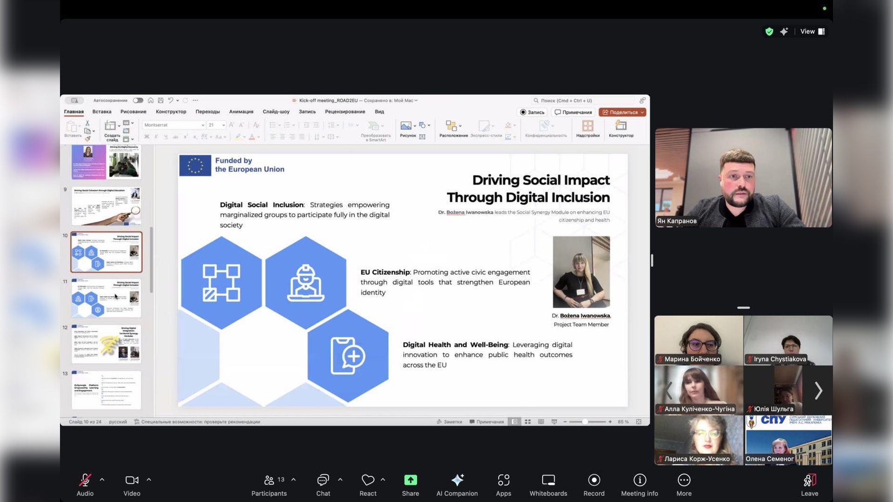Viewport: 893px width, 502px height.
Task: Open the Chat panel
Action: [323, 480]
